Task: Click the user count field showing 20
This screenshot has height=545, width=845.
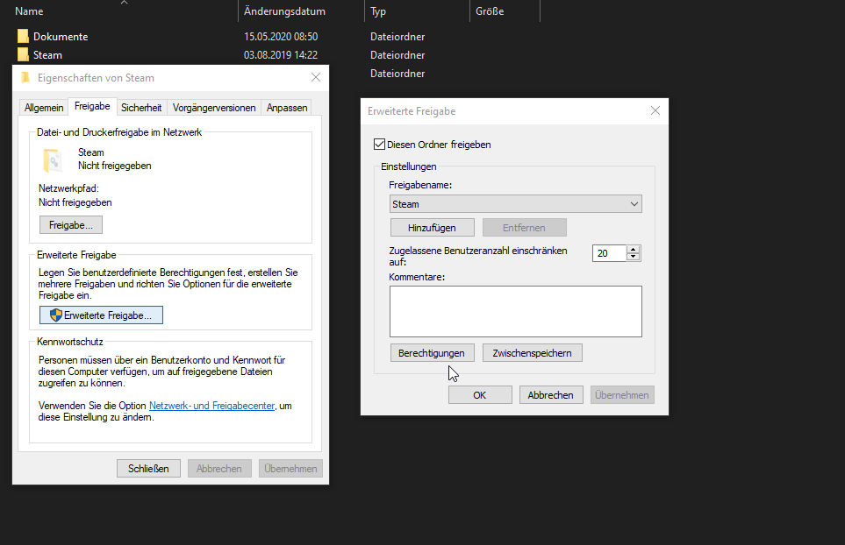Action: [610, 253]
